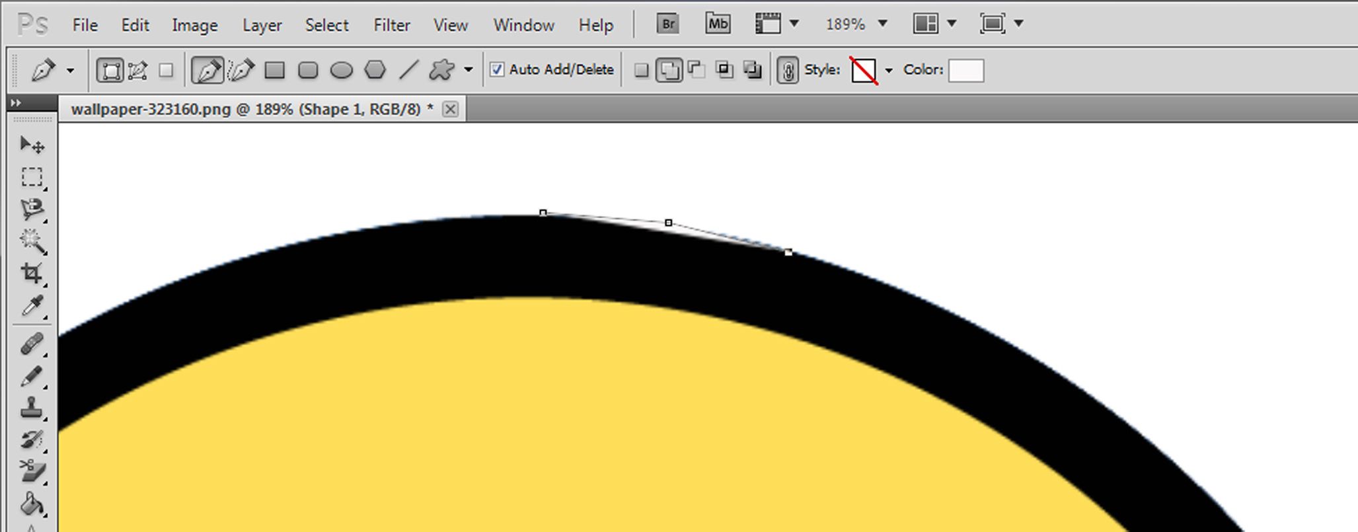Open the Layer menu
The image size is (1358, 532).
coord(262,25)
